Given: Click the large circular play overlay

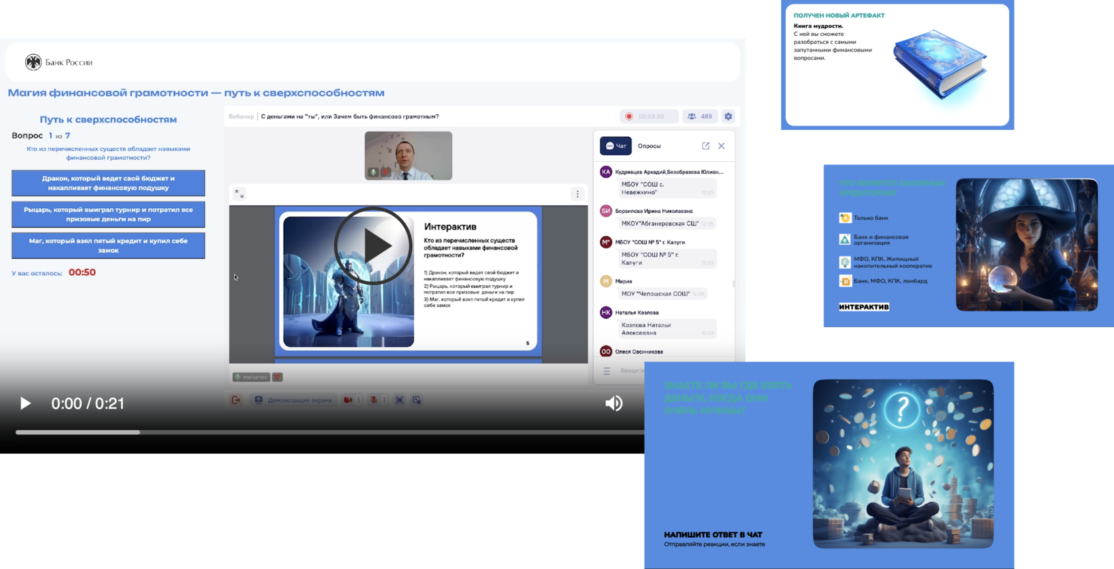Looking at the screenshot, I should (x=373, y=246).
